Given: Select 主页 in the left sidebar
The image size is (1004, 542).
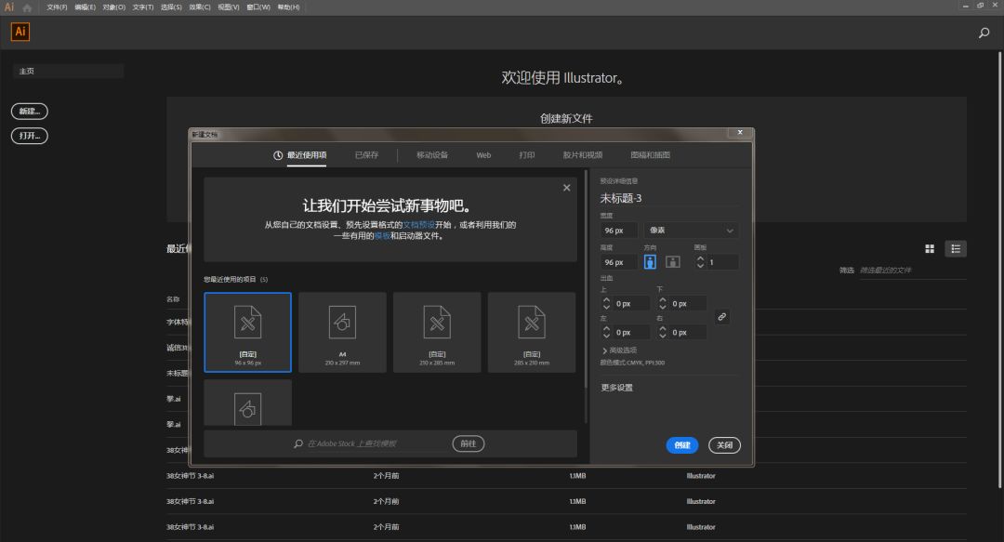Looking at the screenshot, I should [x=69, y=71].
